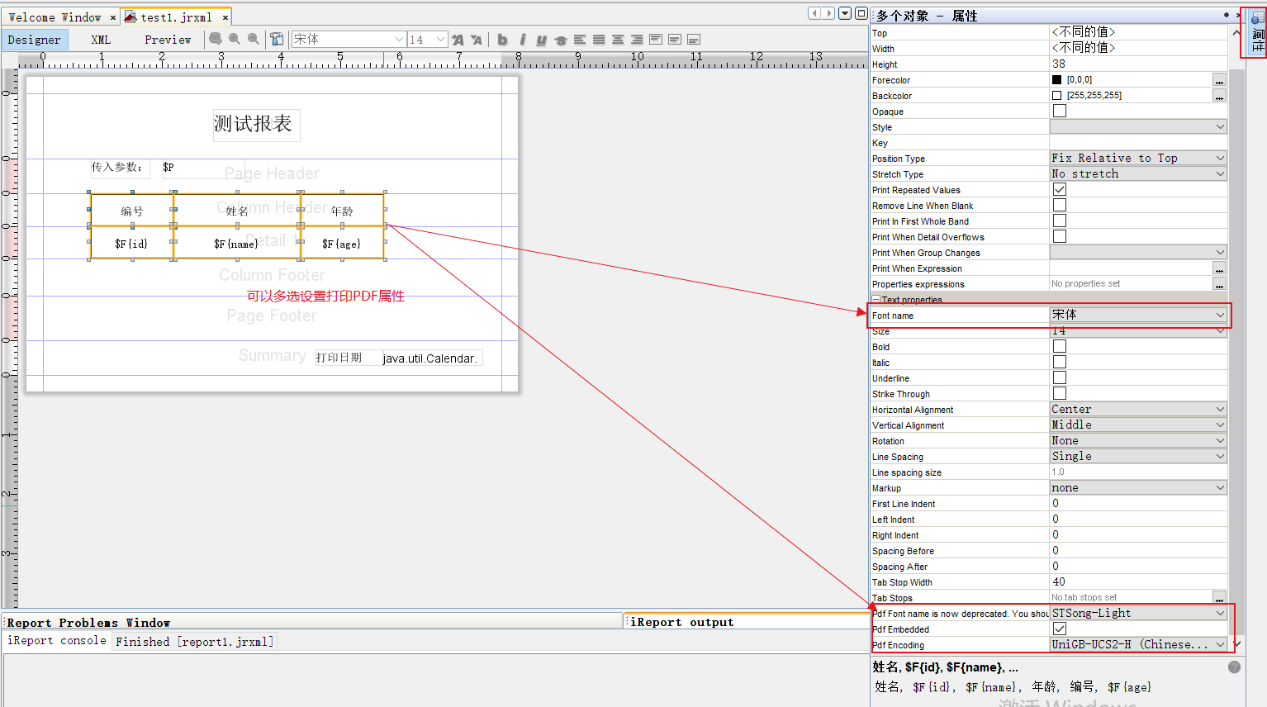Close the test1.jrxml tab
Screen dimensions: 1267x707
pyautogui.click(x=225, y=17)
